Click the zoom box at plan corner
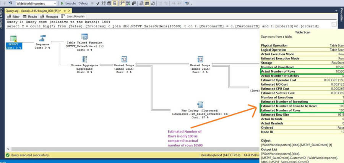 click(334, 24)
